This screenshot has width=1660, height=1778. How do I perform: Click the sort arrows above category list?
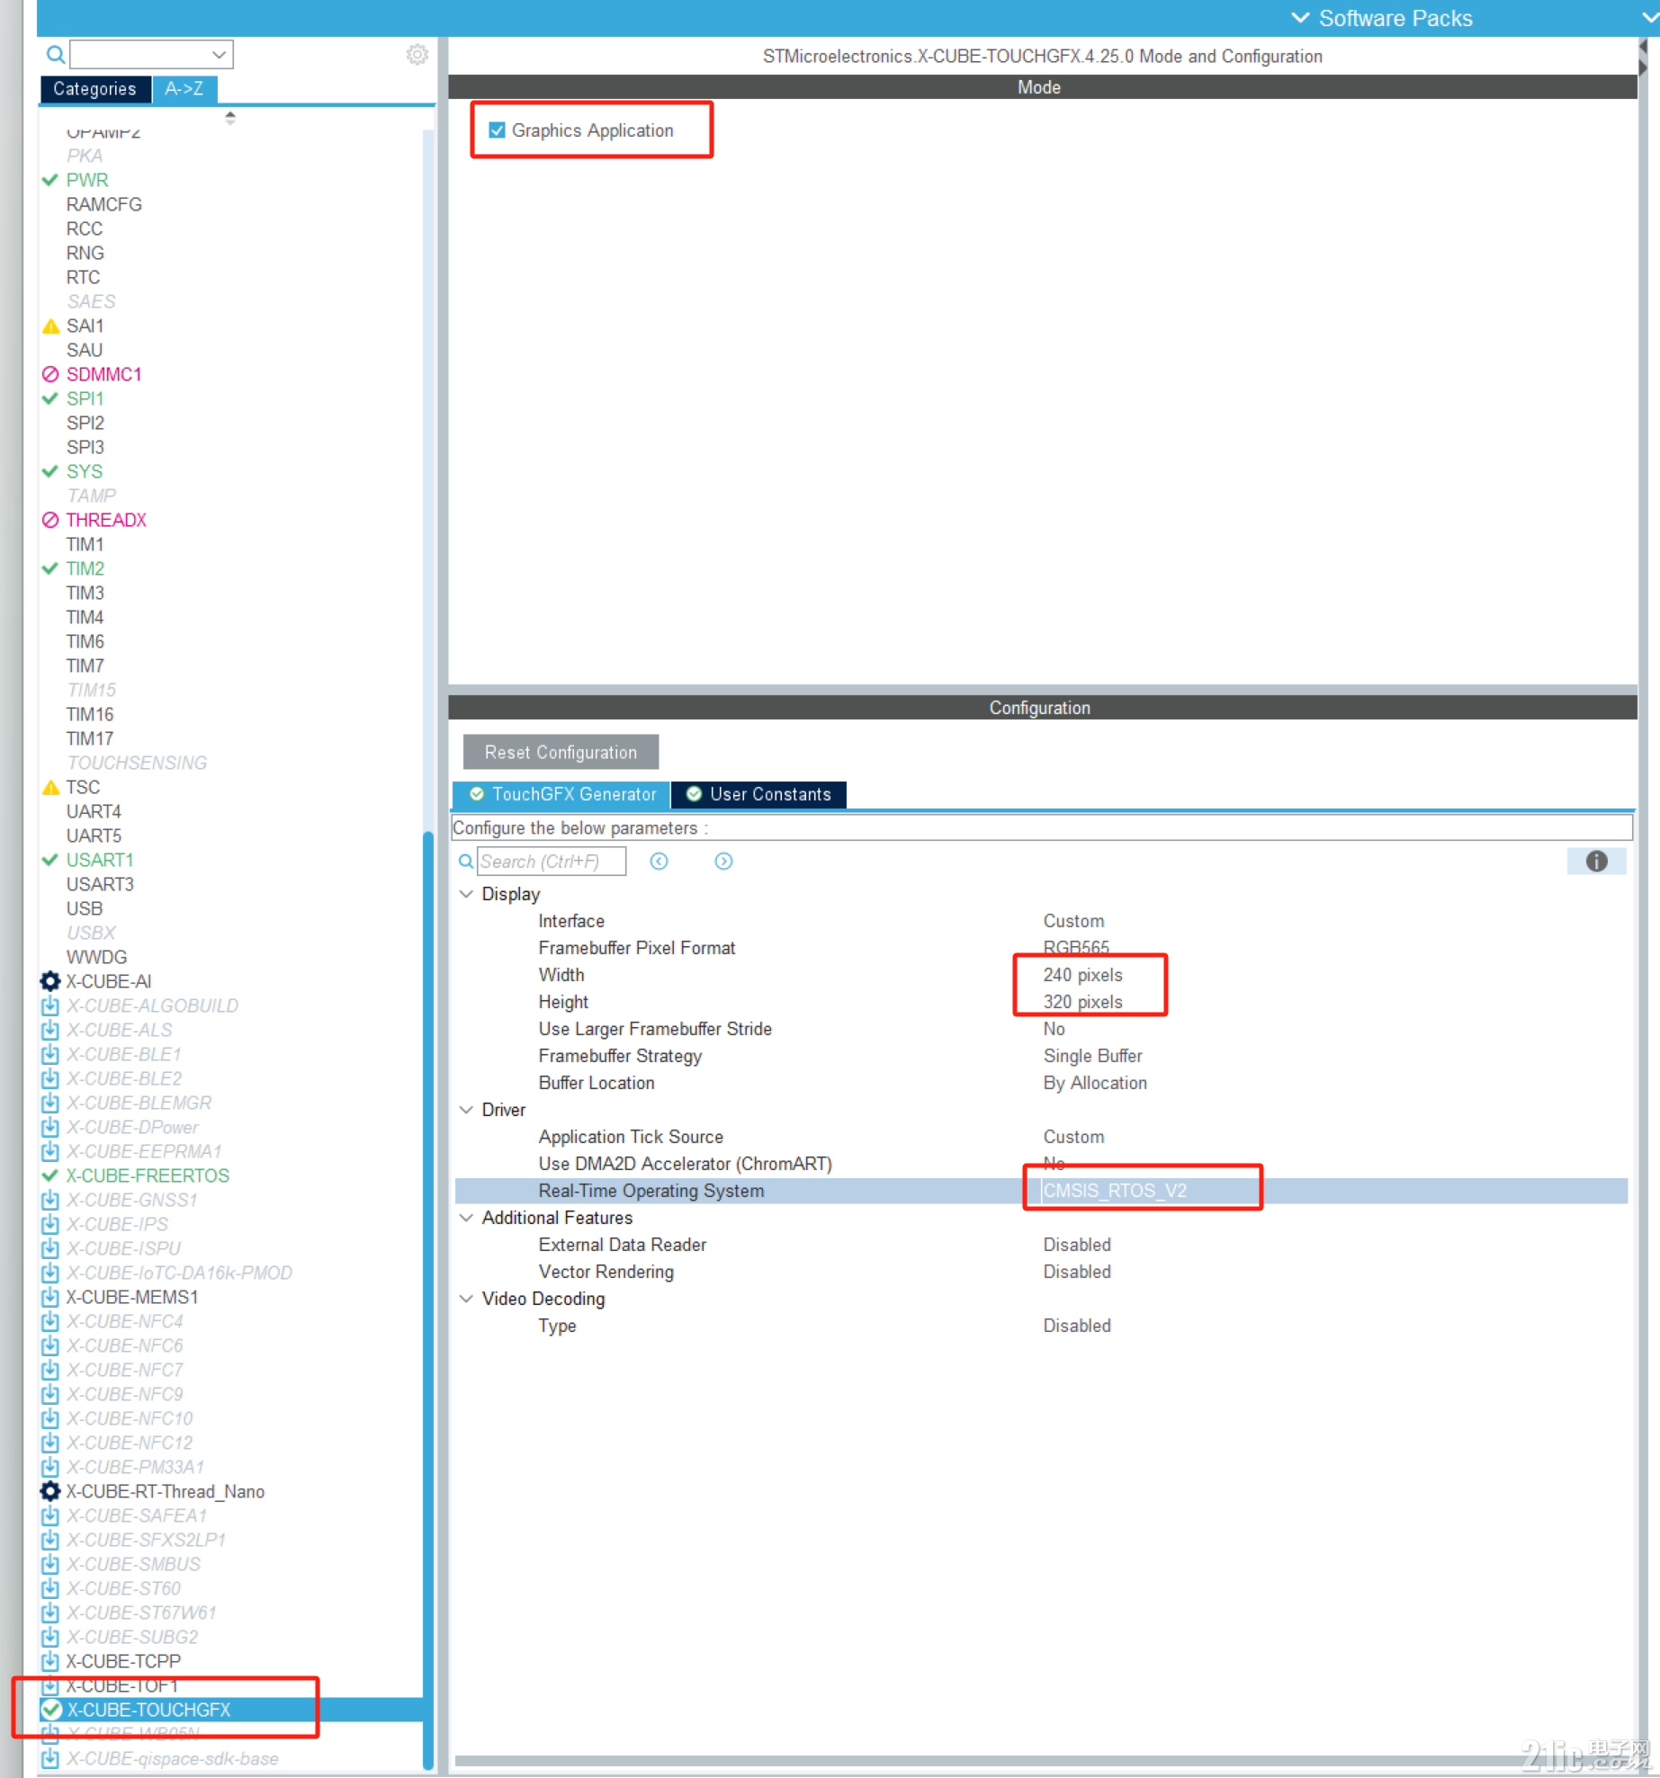[230, 117]
